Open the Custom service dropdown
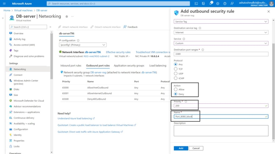The height and width of the screenshot is (154, 275). point(221,43)
